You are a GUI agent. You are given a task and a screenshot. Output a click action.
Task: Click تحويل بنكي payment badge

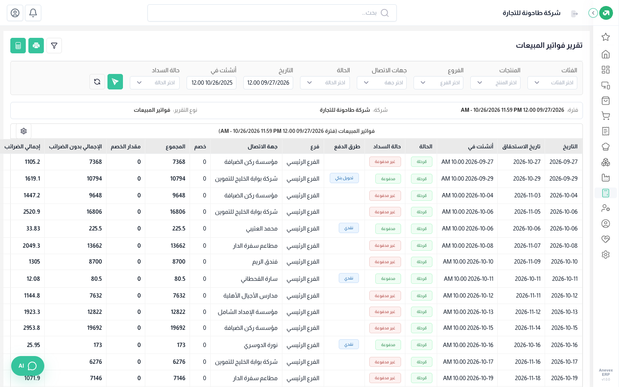tap(344, 178)
